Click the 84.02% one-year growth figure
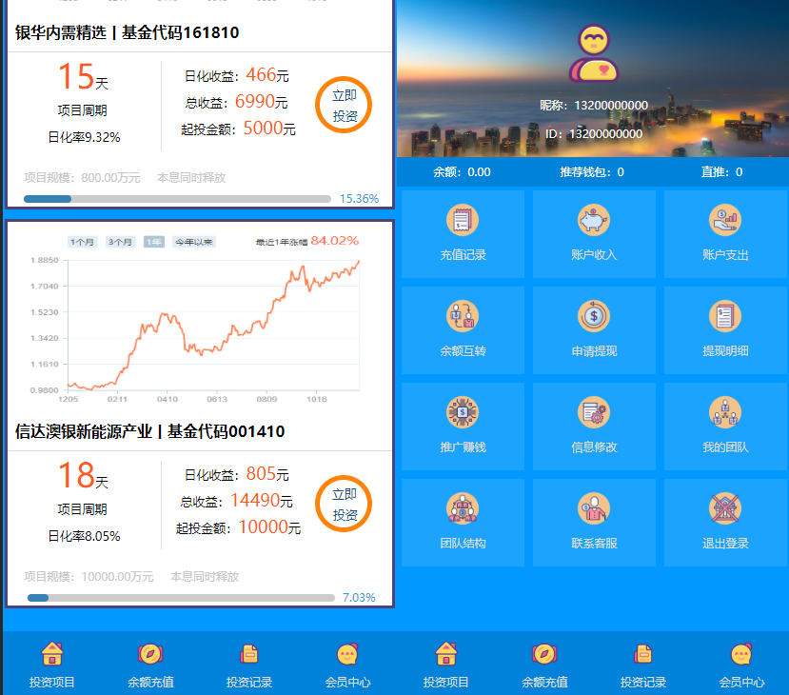This screenshot has width=789, height=695. point(335,241)
